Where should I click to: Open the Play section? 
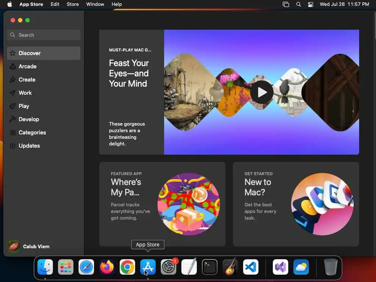44,106
